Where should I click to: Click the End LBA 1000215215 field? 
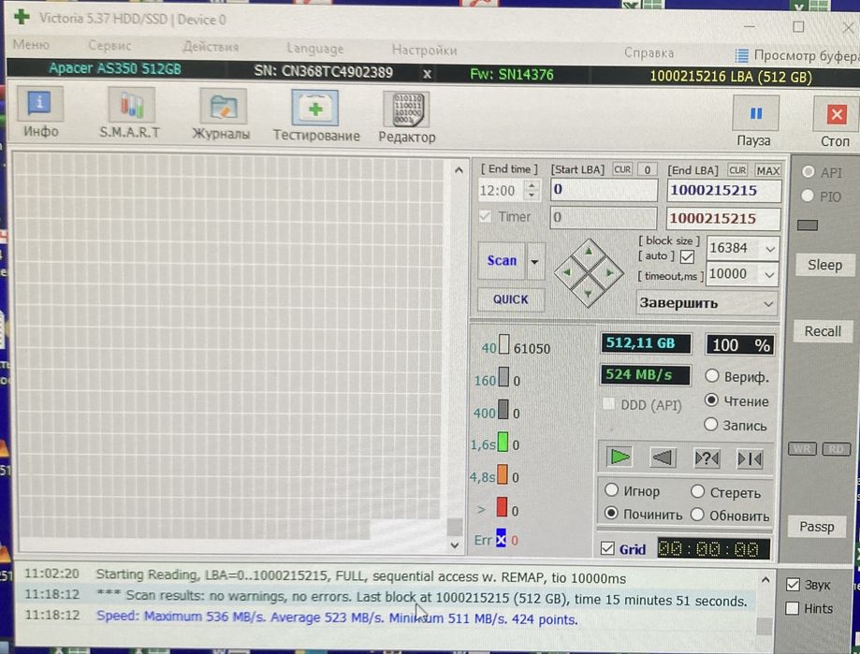[x=724, y=191]
